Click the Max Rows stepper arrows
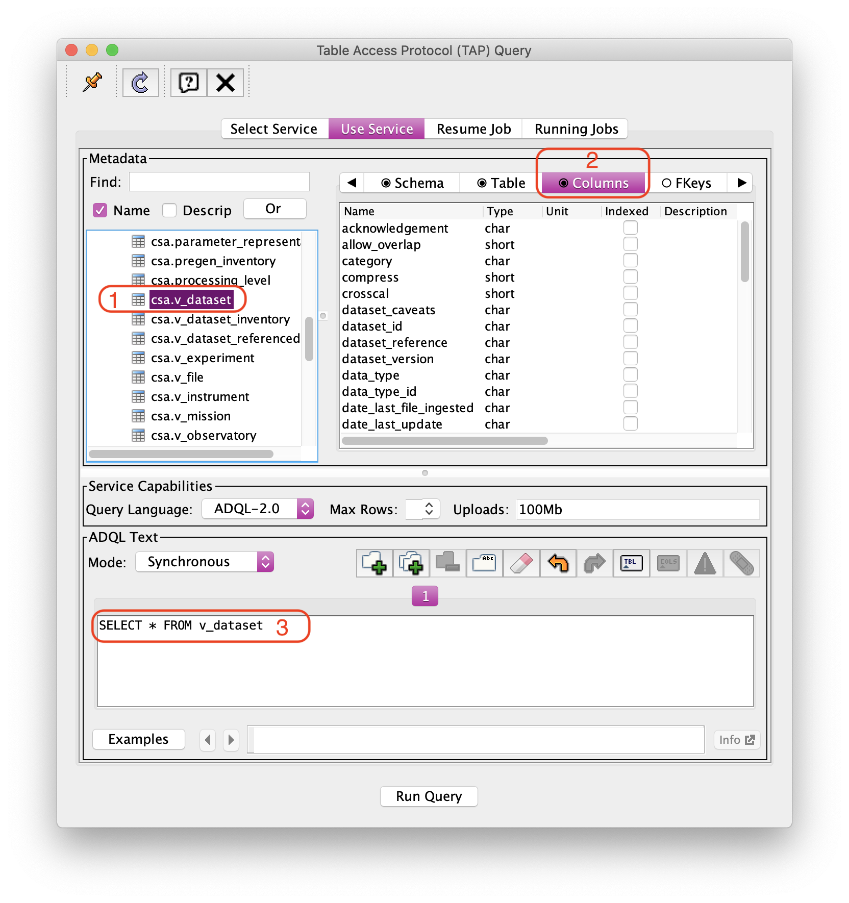 tap(429, 509)
